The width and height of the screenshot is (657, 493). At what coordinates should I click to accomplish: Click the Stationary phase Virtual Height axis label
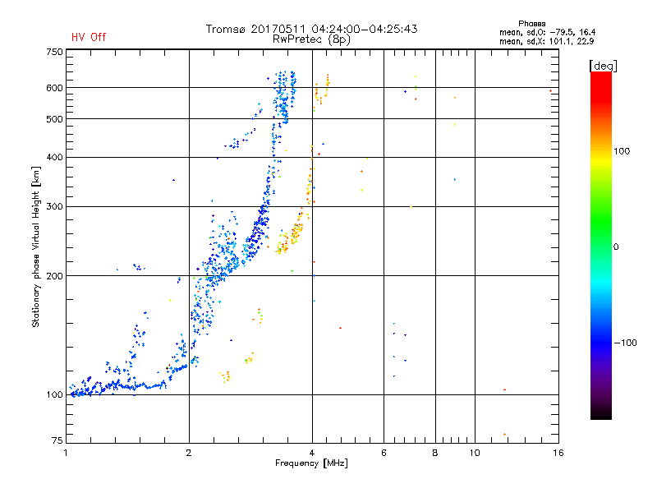coord(35,247)
